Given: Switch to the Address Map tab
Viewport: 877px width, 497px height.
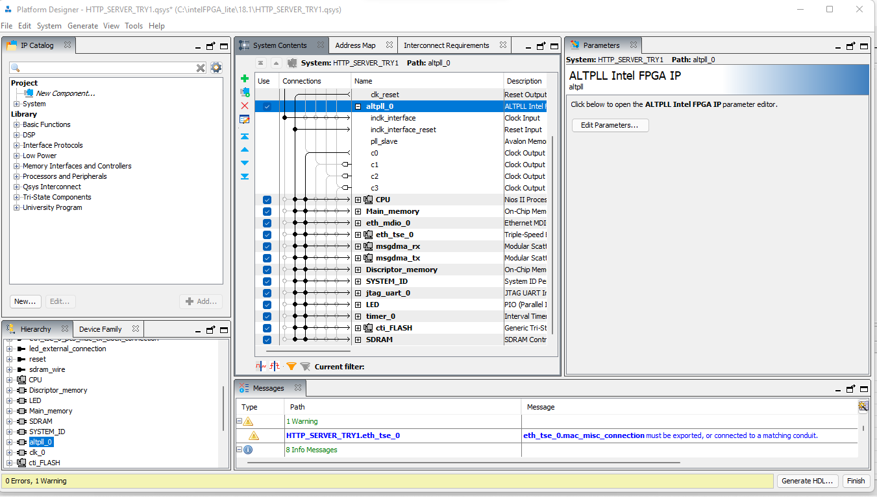Looking at the screenshot, I should (x=355, y=45).
